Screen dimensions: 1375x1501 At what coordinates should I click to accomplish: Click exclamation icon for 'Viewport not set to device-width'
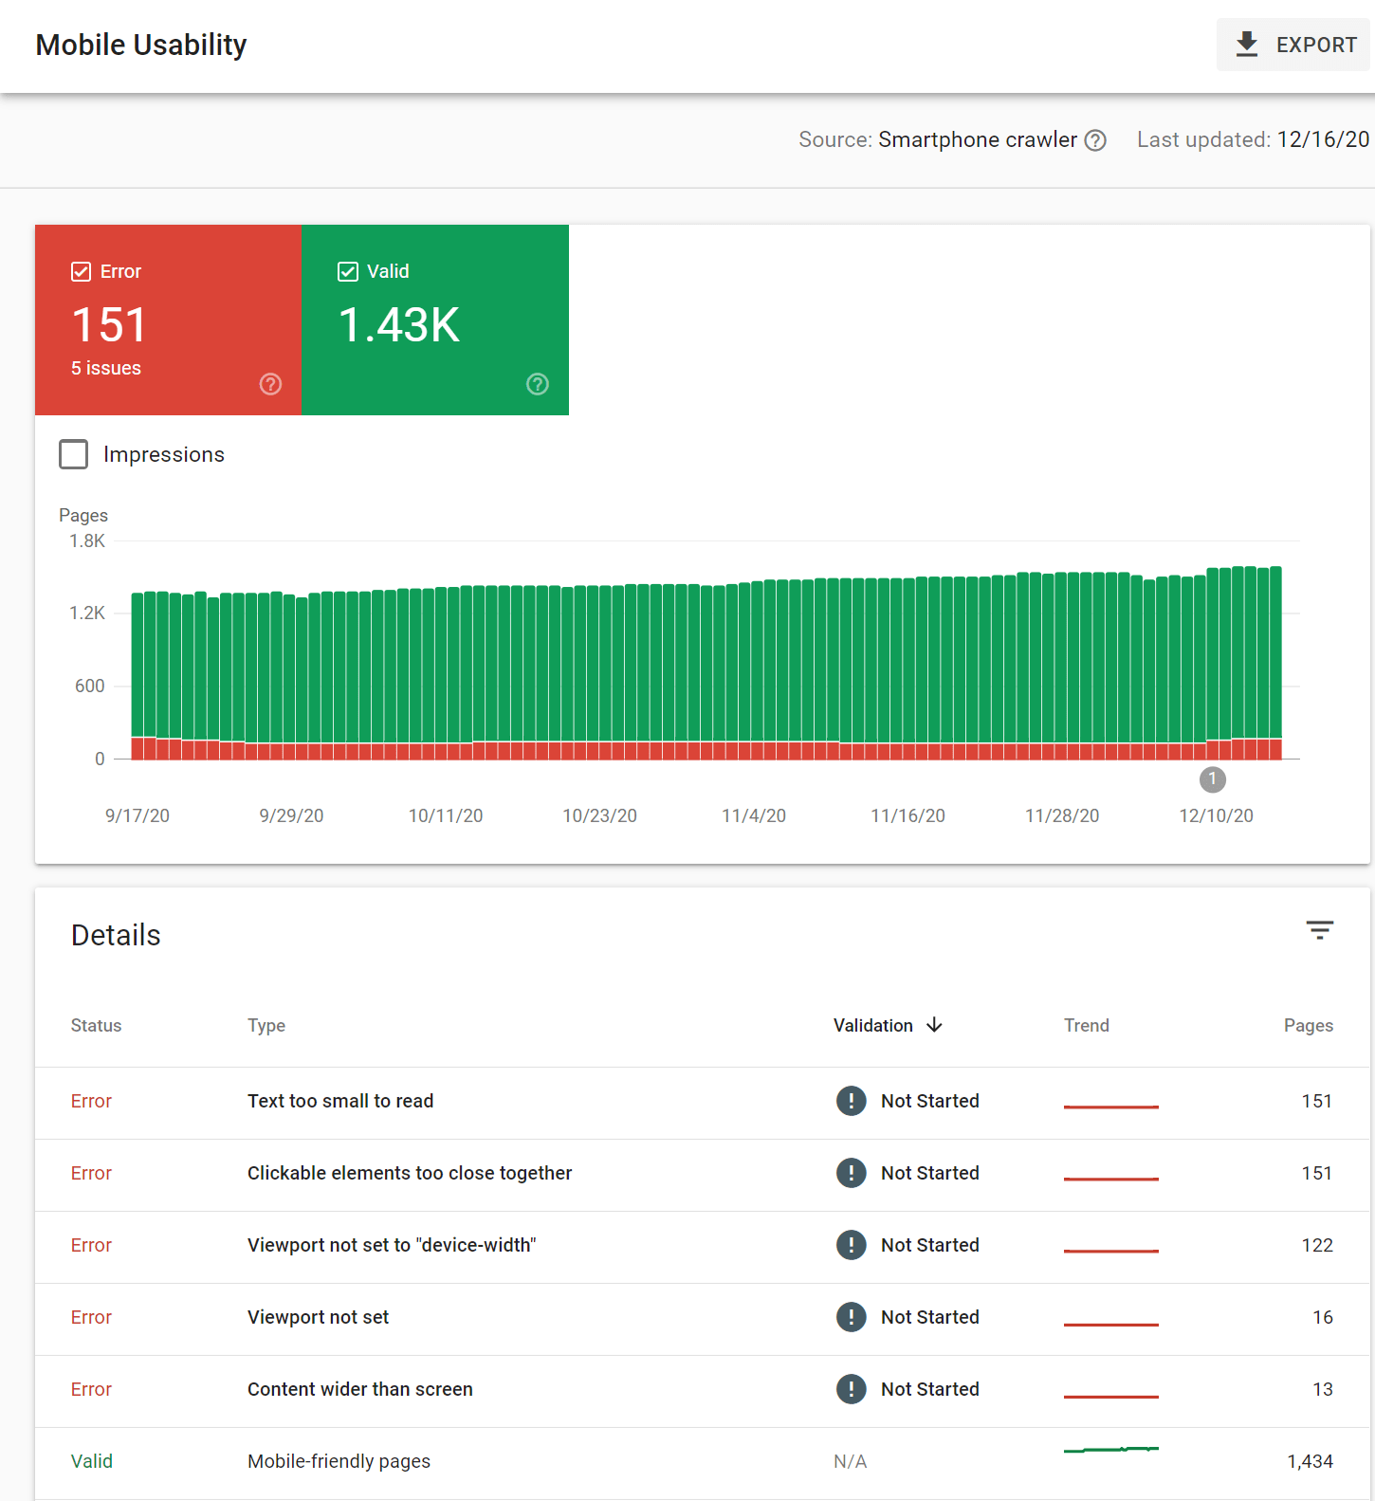(x=851, y=1245)
